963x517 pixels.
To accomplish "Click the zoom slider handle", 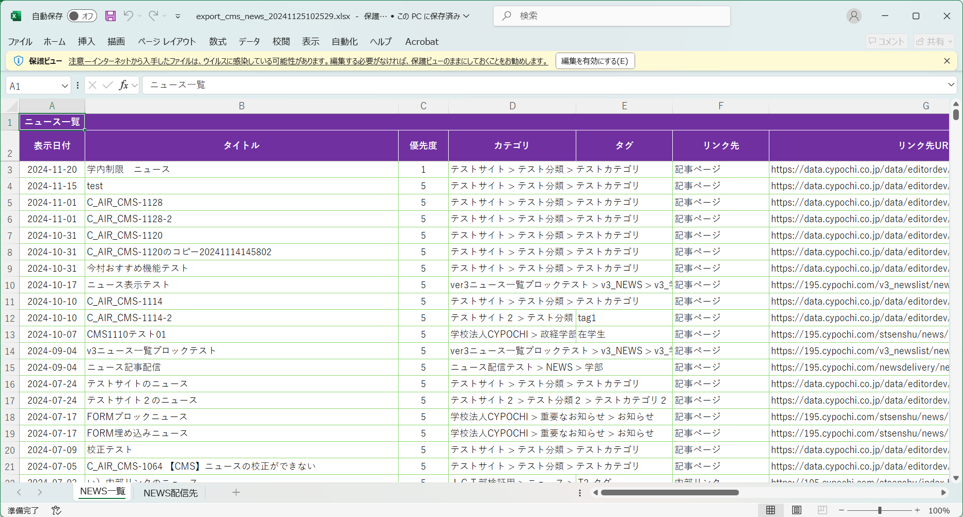I will [x=879, y=510].
